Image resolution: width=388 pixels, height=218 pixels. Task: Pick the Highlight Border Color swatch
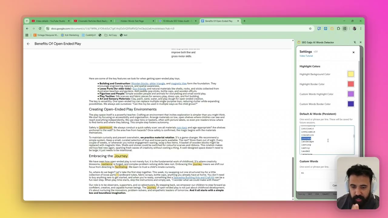coord(351,84)
